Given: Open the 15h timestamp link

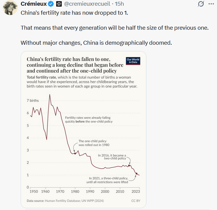Looking at the screenshot, I should (x=119, y=4).
